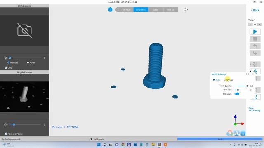Click the RGB Camera brightness sun icon

(x=6, y=58)
